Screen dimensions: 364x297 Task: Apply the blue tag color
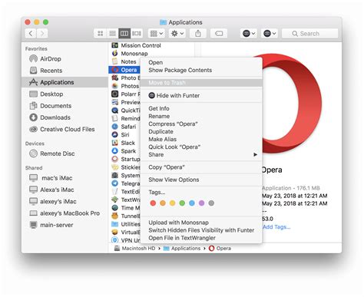tap(192, 203)
